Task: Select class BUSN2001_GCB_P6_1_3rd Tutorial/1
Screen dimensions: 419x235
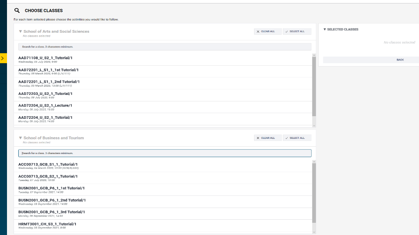Action: [x=163, y=214]
